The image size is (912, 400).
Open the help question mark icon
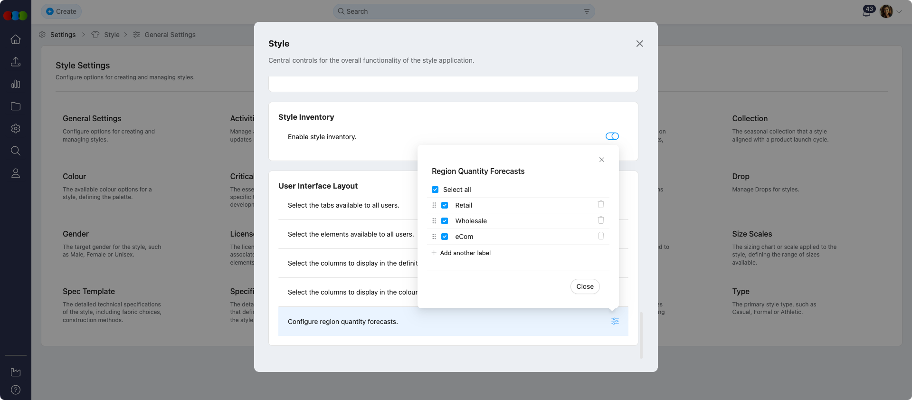16,390
